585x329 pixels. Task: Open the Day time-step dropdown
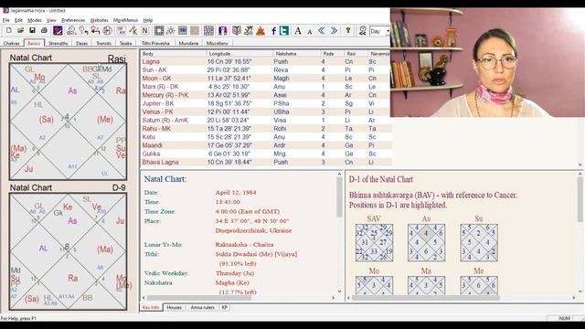(388, 31)
